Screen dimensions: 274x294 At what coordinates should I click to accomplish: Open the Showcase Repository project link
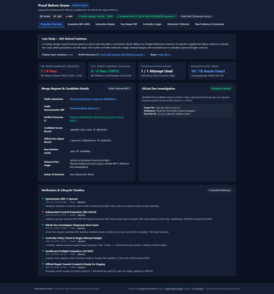pos(93,99)
